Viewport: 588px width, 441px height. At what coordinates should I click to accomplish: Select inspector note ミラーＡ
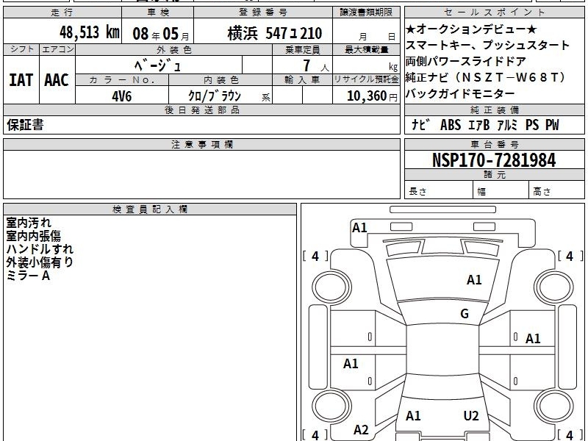tap(28, 276)
